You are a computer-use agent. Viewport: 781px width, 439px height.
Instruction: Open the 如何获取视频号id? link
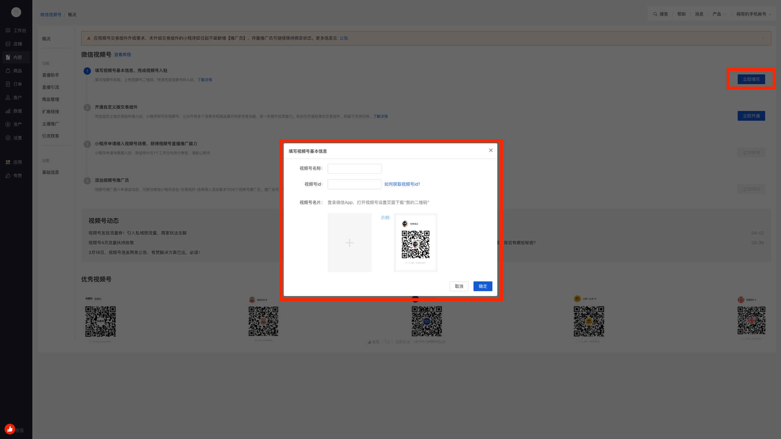pyautogui.click(x=402, y=184)
